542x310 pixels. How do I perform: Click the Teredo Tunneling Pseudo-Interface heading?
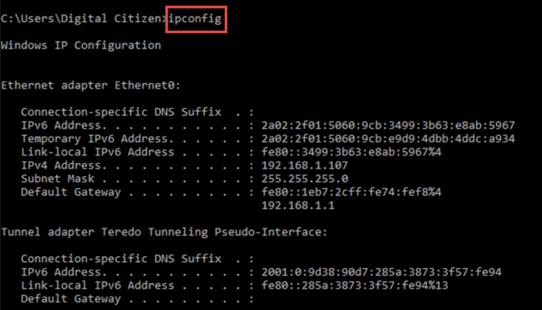click(x=164, y=232)
